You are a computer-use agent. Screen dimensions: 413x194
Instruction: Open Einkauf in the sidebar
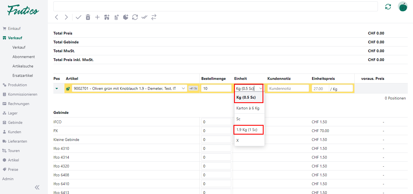pos(14,28)
